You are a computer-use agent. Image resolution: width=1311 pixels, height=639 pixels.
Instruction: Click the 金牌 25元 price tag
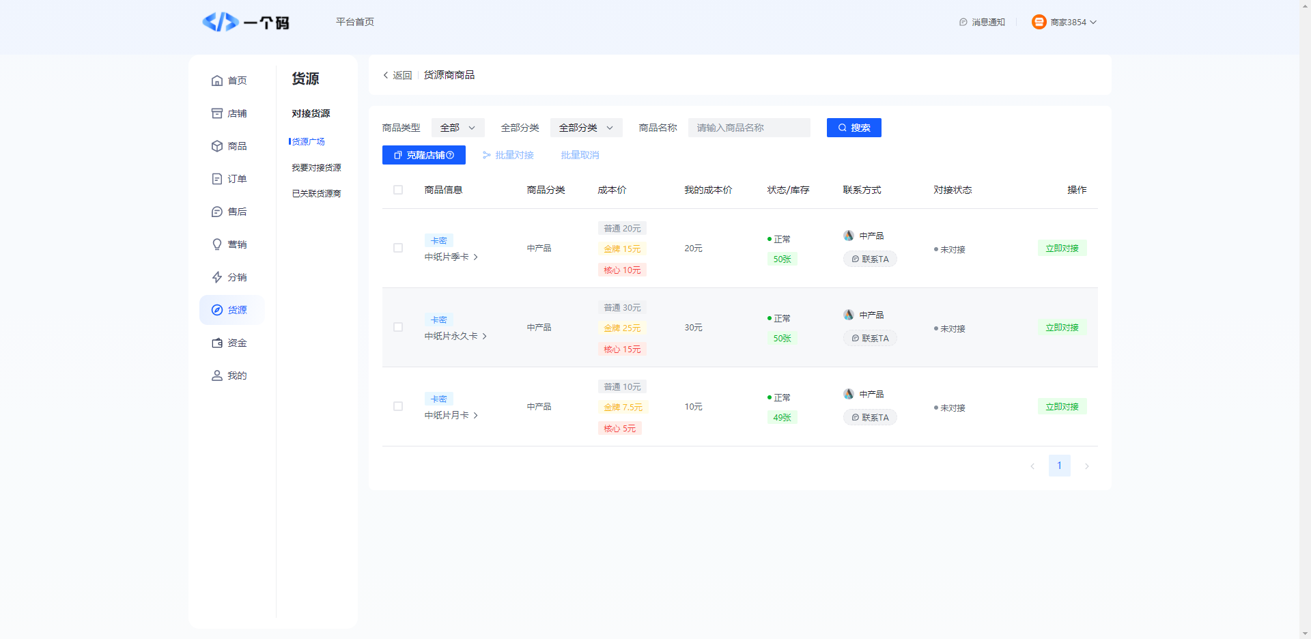(622, 328)
